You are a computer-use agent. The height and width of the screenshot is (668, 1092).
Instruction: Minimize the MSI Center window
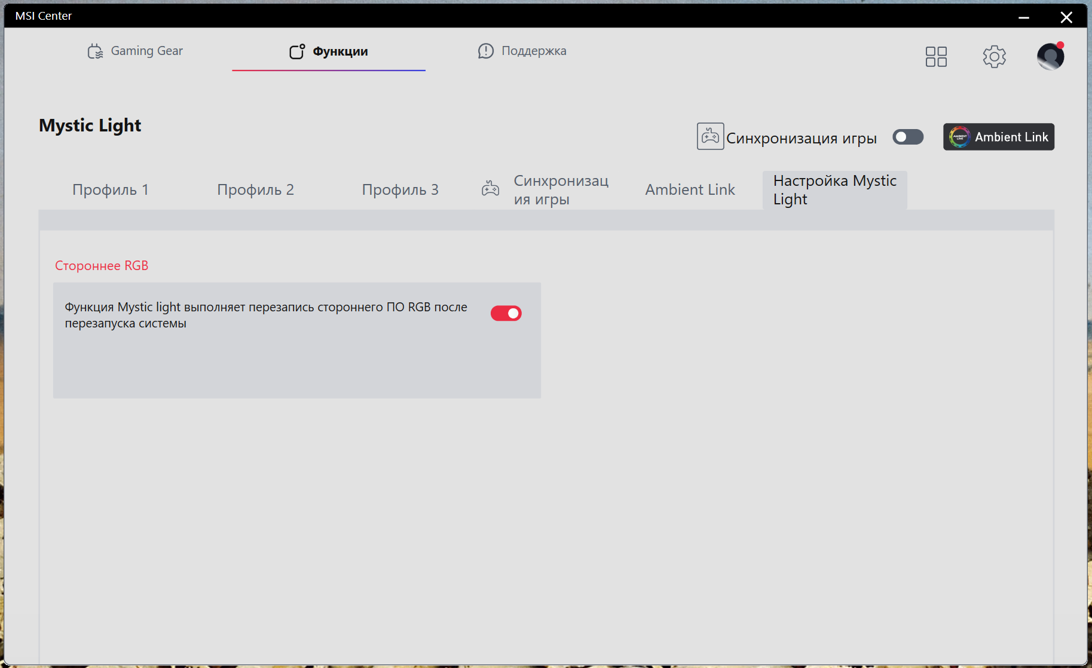(x=1024, y=17)
